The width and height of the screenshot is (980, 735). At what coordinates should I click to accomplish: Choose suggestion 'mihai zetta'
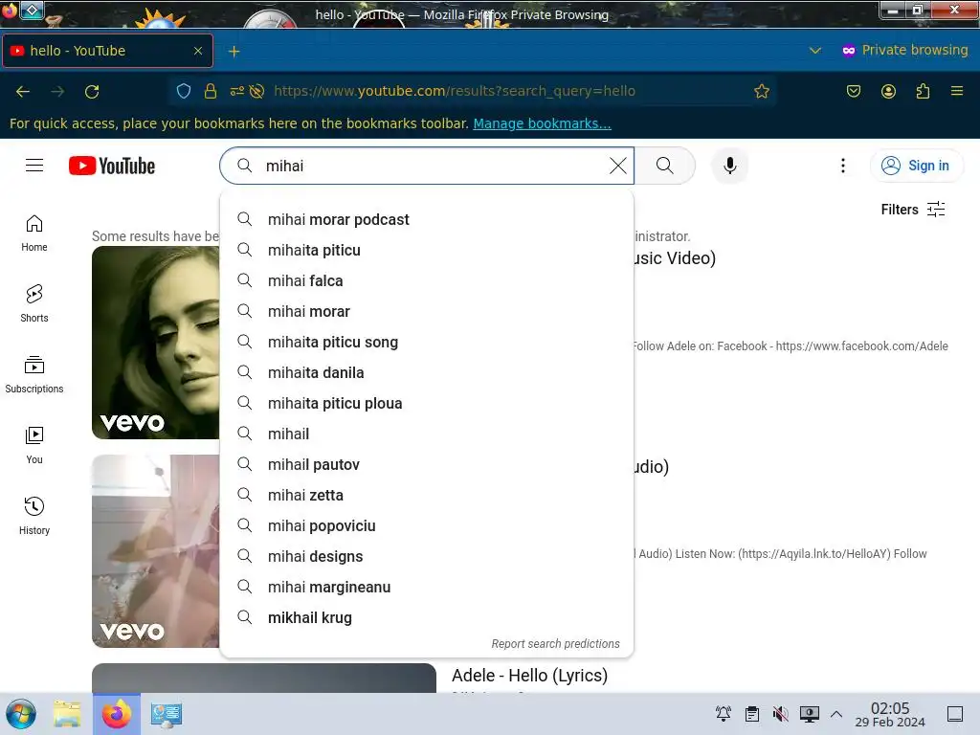(427, 495)
